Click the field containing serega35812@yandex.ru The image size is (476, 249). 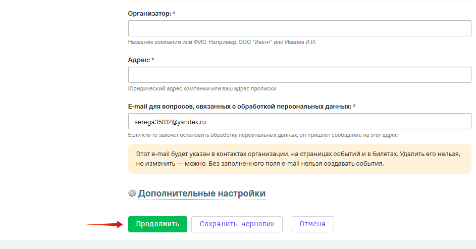tap(300, 121)
